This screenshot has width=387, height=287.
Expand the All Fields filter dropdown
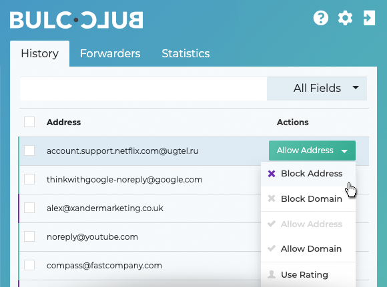(x=317, y=89)
